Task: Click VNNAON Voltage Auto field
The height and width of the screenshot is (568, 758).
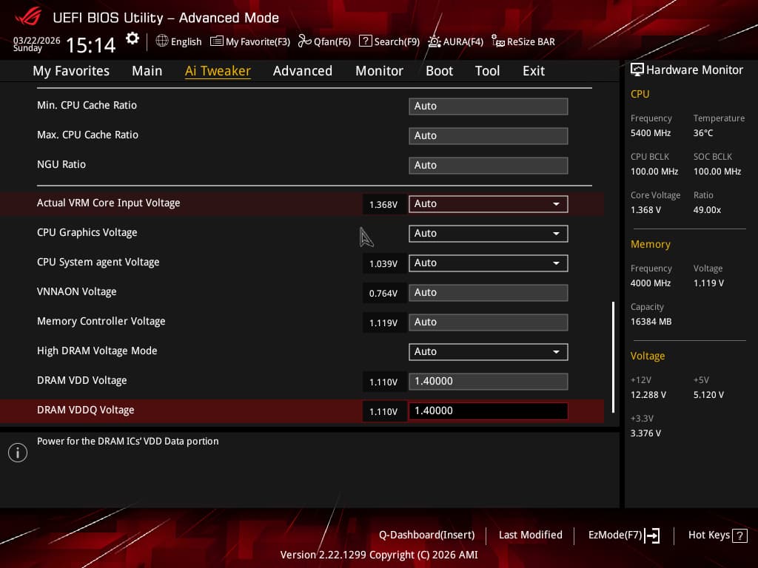Action: 489,293
